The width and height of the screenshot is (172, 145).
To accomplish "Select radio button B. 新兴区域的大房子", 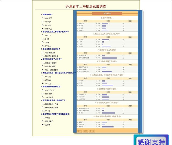I will 42,107.
